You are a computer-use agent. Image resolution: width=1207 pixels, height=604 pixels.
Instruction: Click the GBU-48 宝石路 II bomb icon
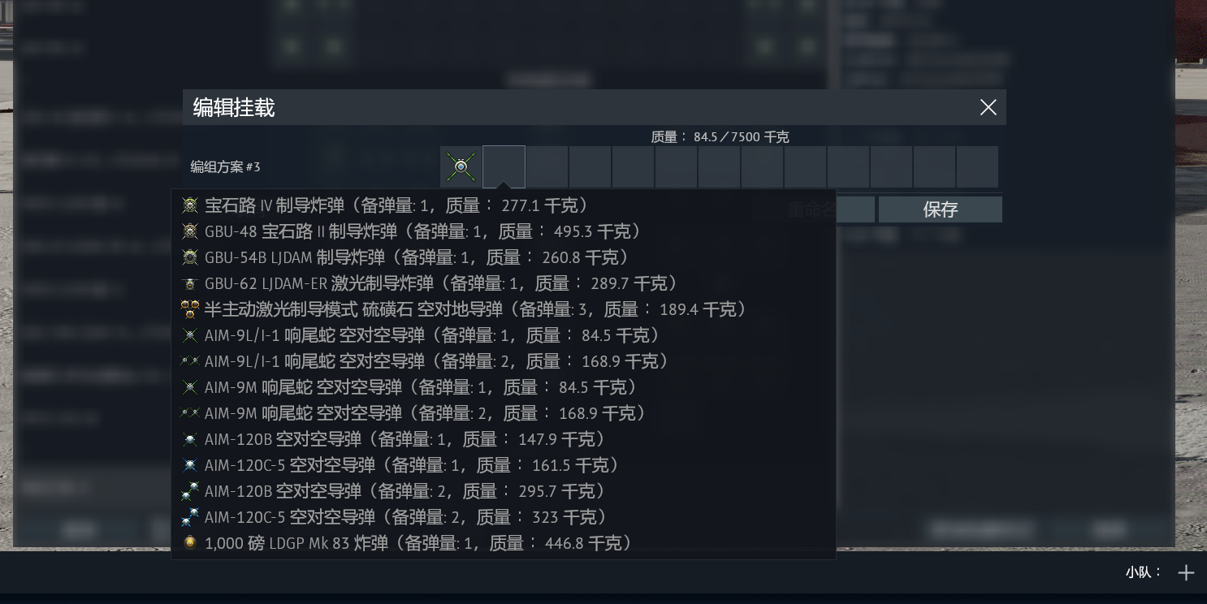(x=190, y=231)
